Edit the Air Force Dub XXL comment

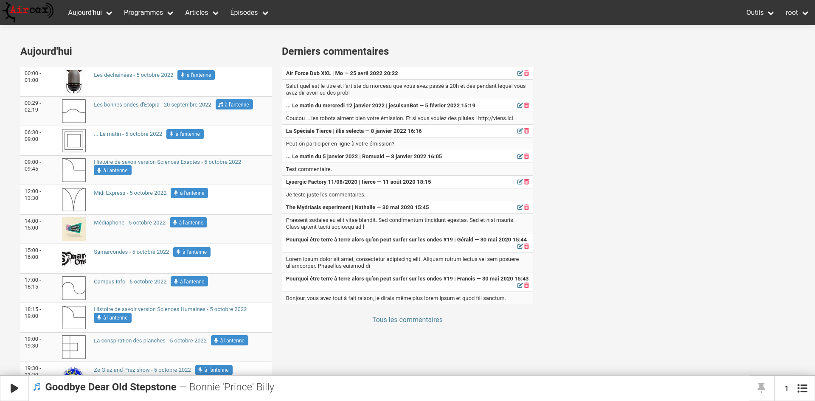coord(520,73)
